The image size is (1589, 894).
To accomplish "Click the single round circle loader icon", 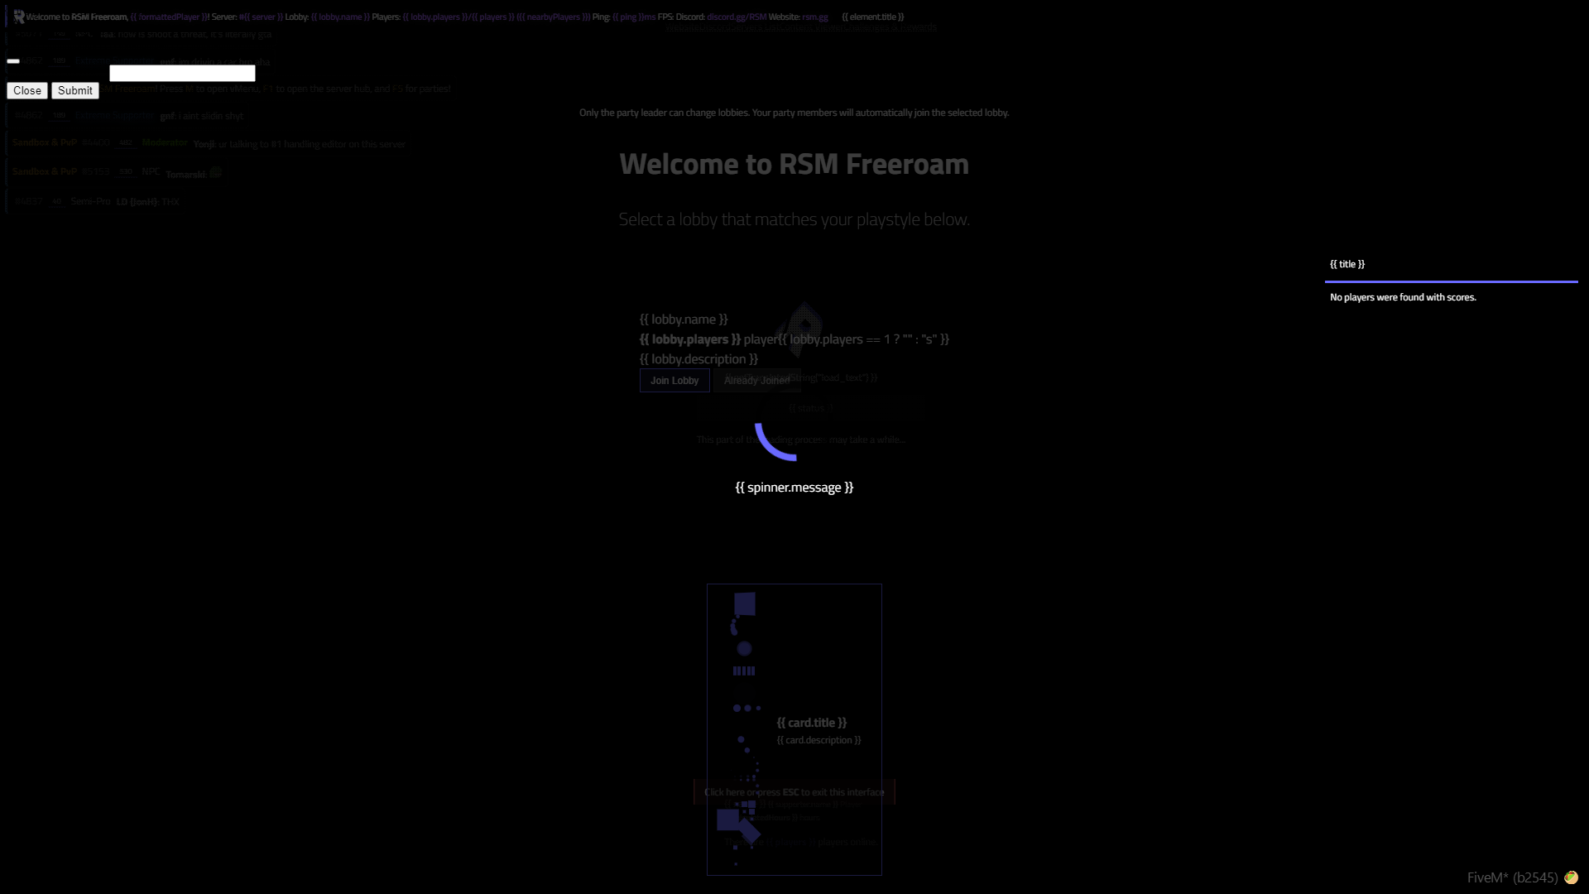I will point(744,648).
